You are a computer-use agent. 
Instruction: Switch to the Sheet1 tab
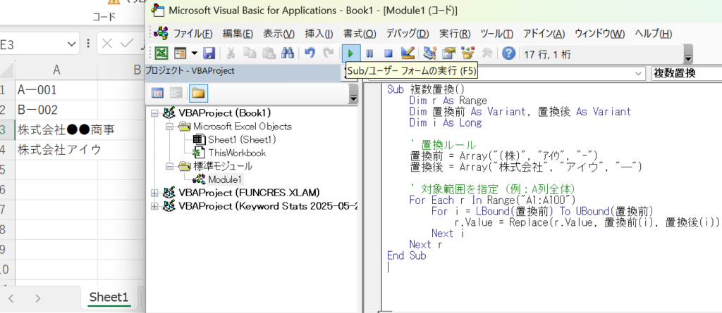coord(109,297)
